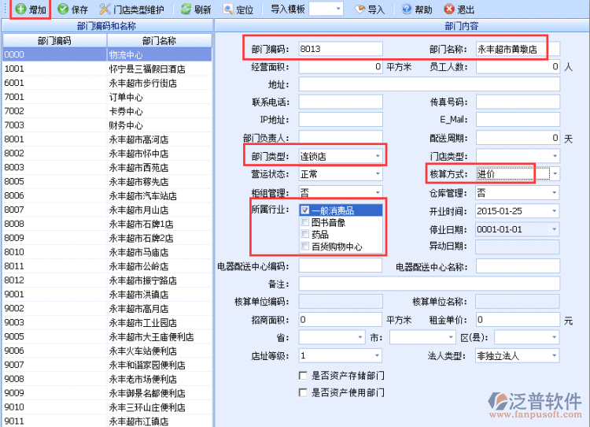Screen dimensions: 590x427
Task: Click the 导入 (Import) icon
Action: click(x=360, y=9)
